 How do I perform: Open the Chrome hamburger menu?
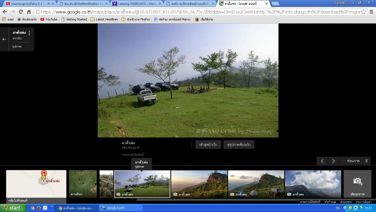tap(371, 12)
